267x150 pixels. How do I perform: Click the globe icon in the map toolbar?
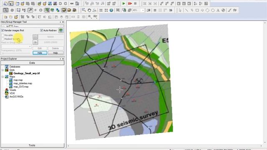(111, 10)
